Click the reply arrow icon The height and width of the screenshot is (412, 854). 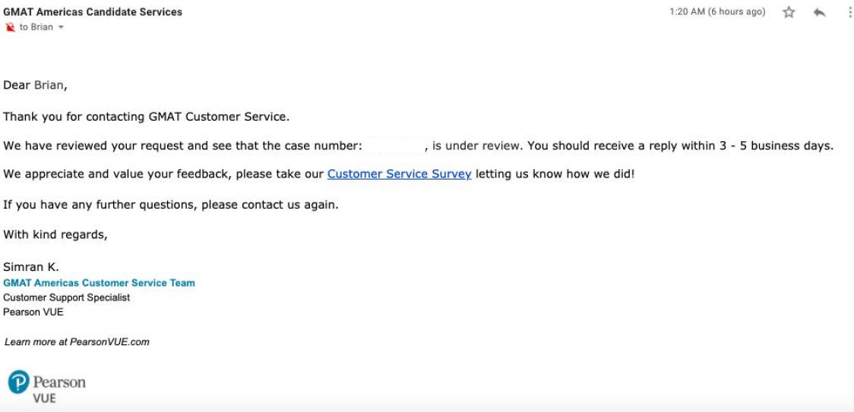pos(819,12)
